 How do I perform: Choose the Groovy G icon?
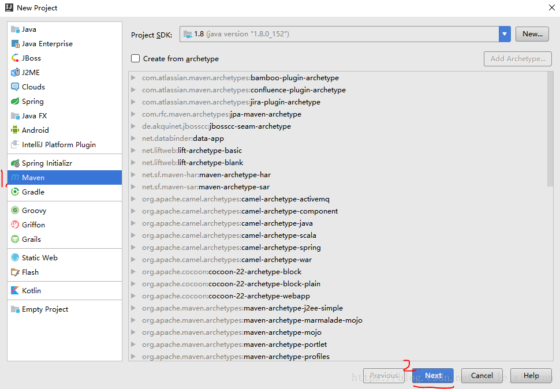(x=15, y=210)
